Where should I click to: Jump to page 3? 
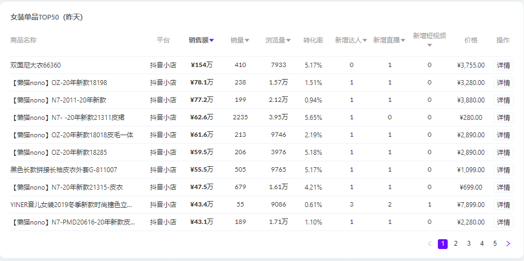click(469, 244)
